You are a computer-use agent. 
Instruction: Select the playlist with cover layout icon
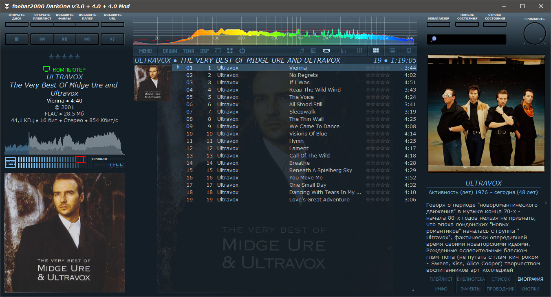click(x=376, y=51)
